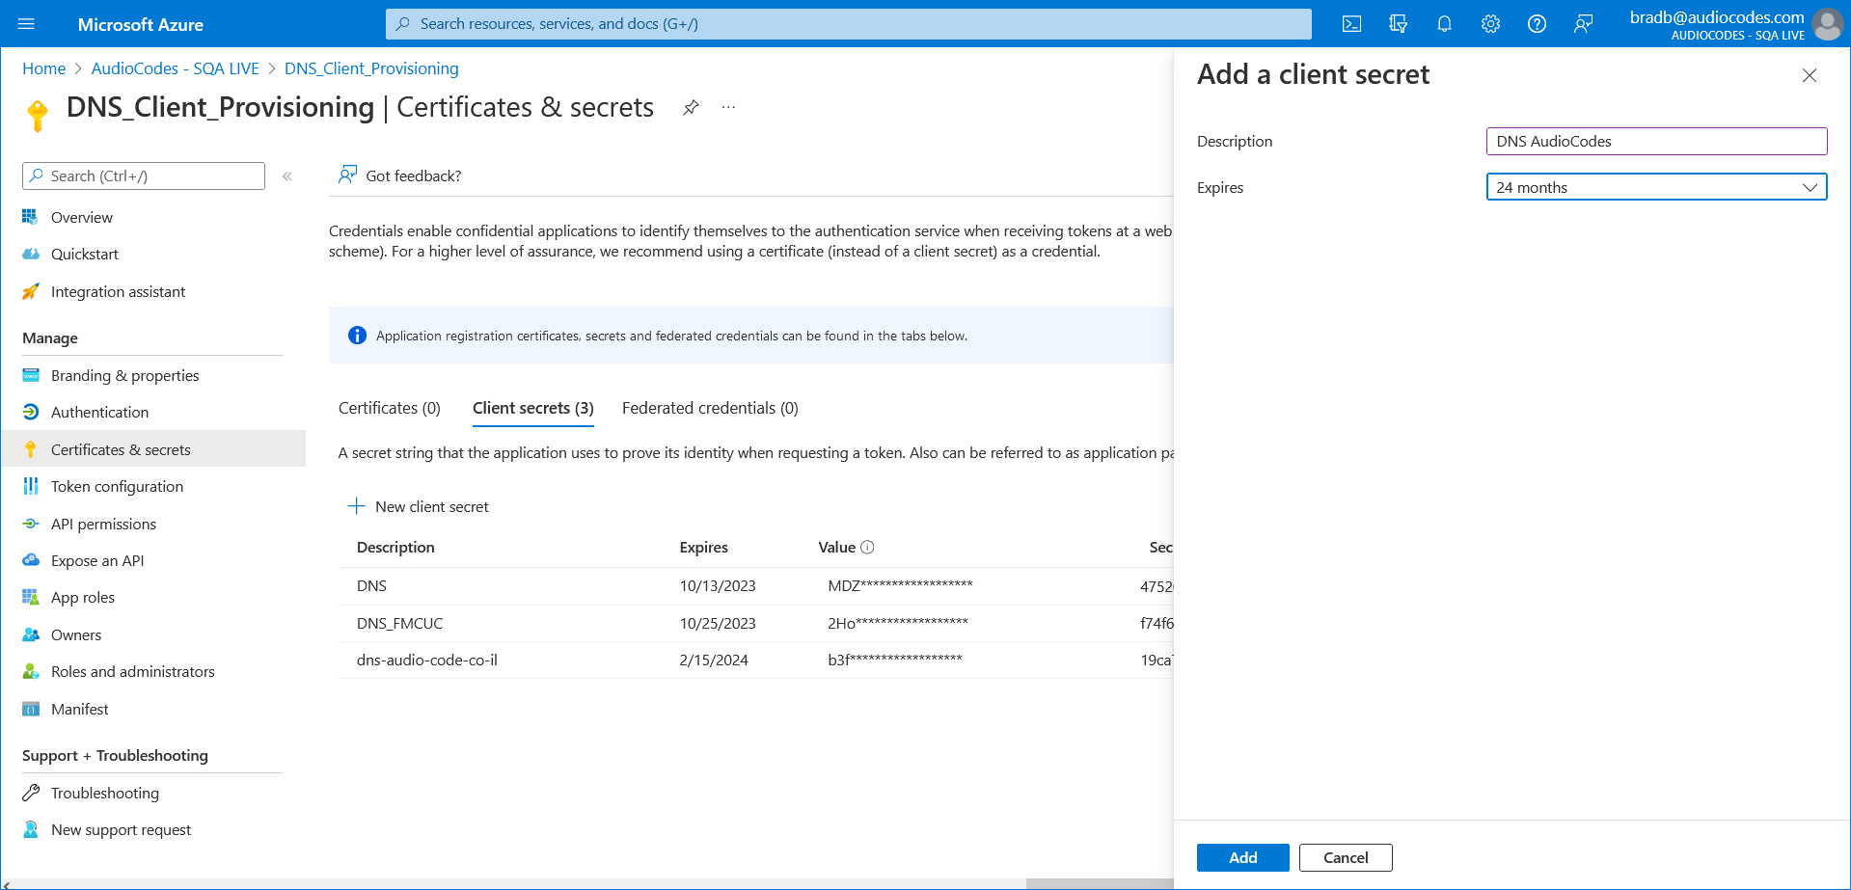
Task: Pin the Certificates & secrets blade
Action: pyautogui.click(x=691, y=107)
